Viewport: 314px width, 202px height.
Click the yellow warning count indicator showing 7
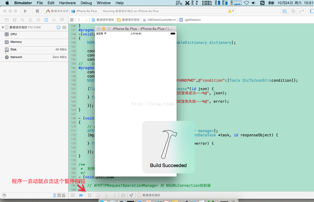pos(231,11)
